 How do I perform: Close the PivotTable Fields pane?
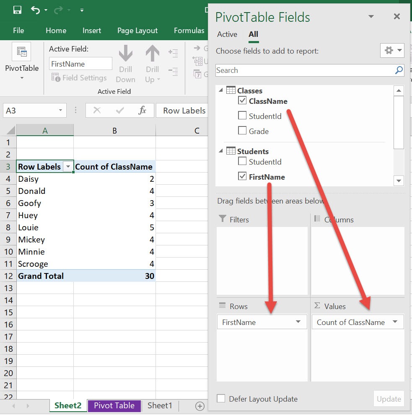[x=397, y=16]
